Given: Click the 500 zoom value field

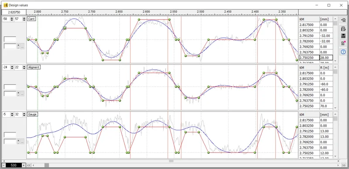Looking at the screenshot, I should tap(14, 165).
